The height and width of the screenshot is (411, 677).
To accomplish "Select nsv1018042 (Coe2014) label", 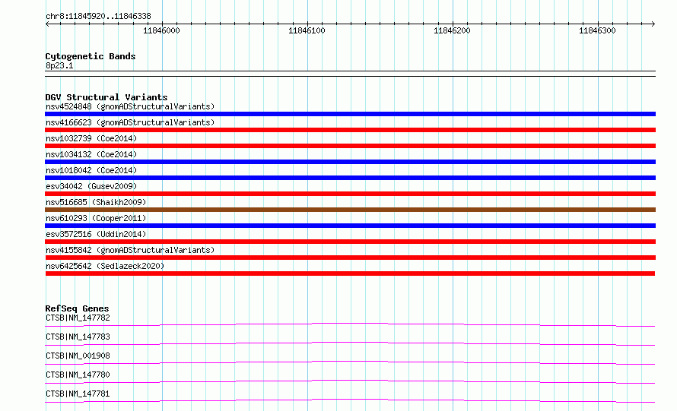I will tap(91, 170).
